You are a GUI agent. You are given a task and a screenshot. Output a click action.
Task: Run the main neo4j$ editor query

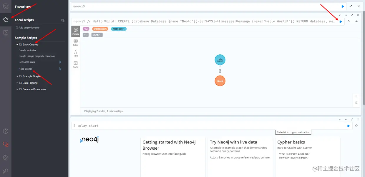343,6
